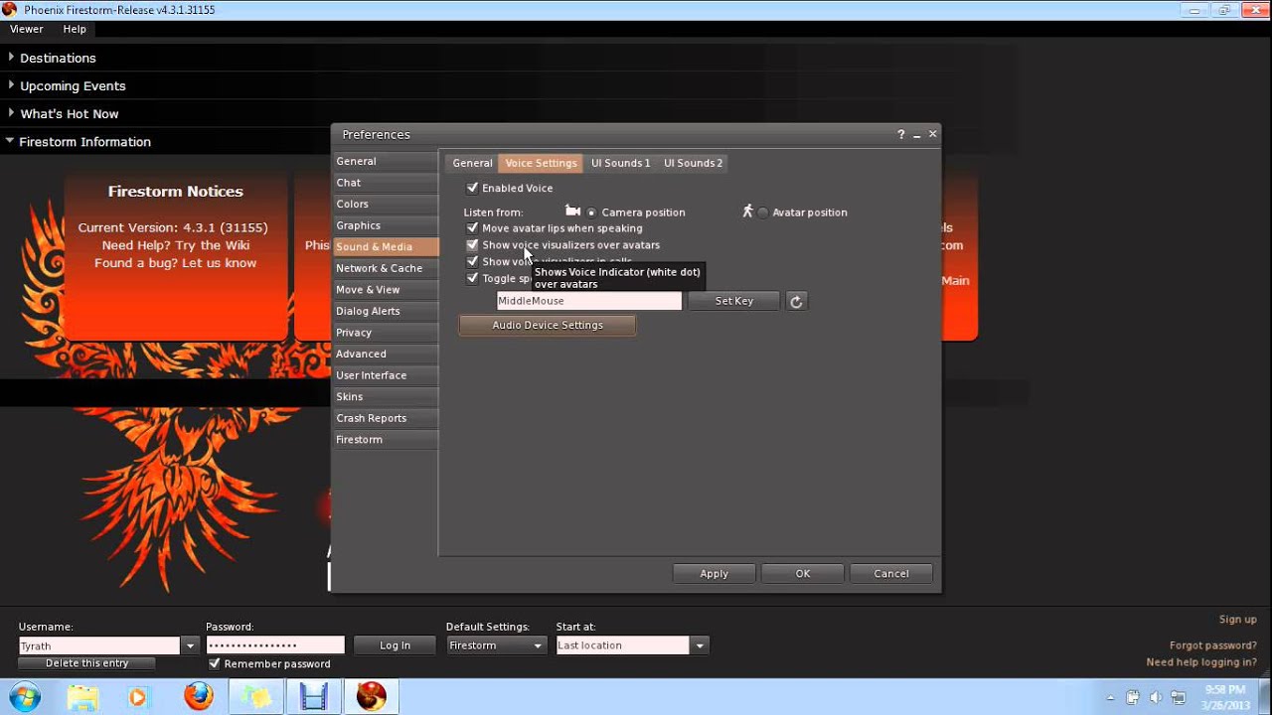
Task: Click the Log In button
Action: [395, 645]
